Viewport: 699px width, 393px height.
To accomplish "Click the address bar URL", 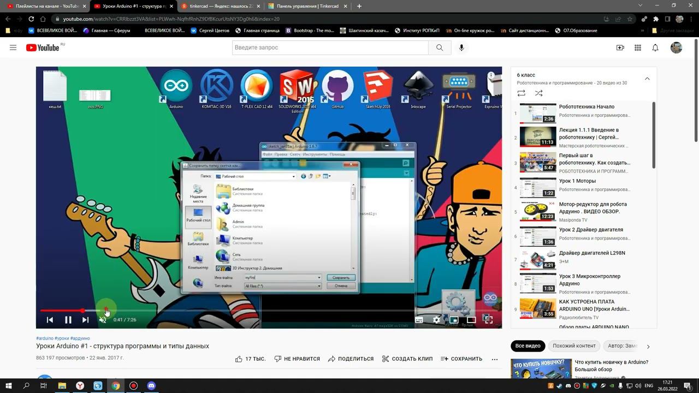I will coord(171,19).
